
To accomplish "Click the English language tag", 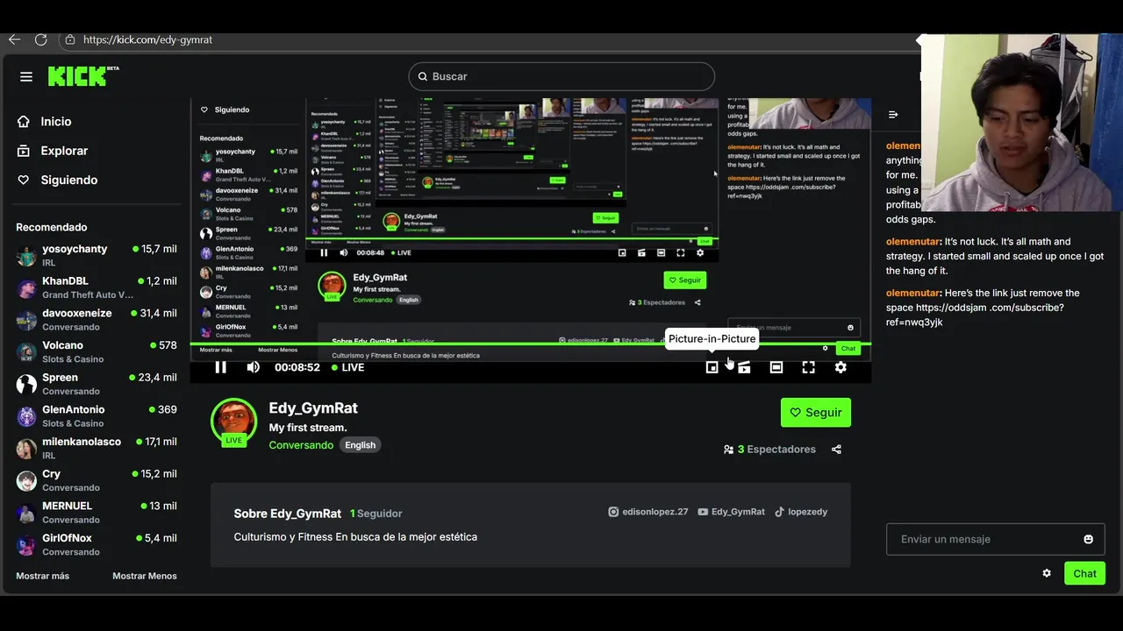I will pyautogui.click(x=360, y=445).
